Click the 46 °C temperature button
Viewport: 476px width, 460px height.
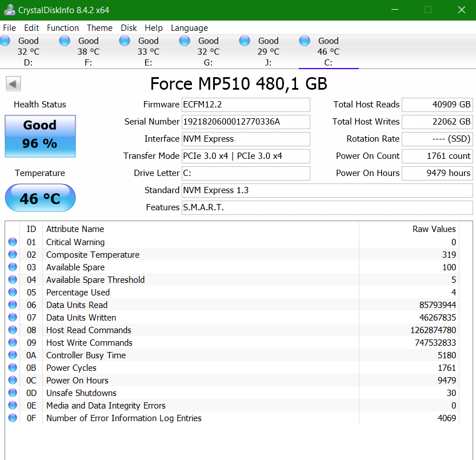point(40,198)
